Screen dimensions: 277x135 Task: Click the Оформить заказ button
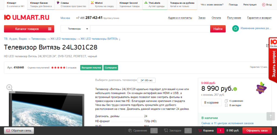(x=257, y=131)
